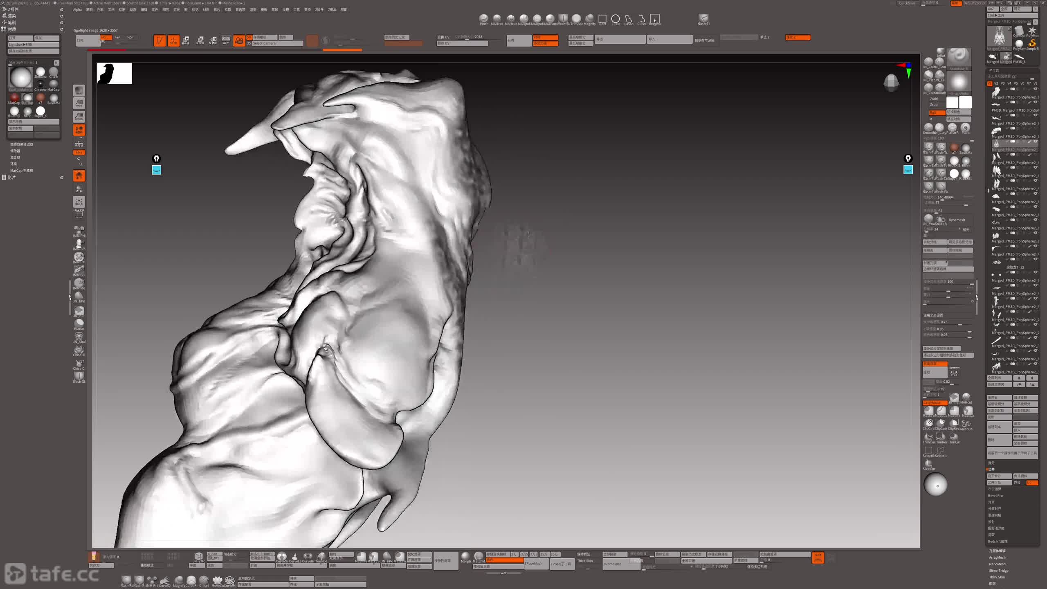The width and height of the screenshot is (1047, 589).
Task: Switch to the V2 subtool tab
Action: click(996, 83)
